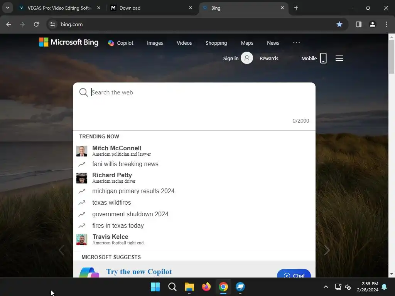
Task: Click the search magnifier icon in search box
Action: click(x=83, y=92)
